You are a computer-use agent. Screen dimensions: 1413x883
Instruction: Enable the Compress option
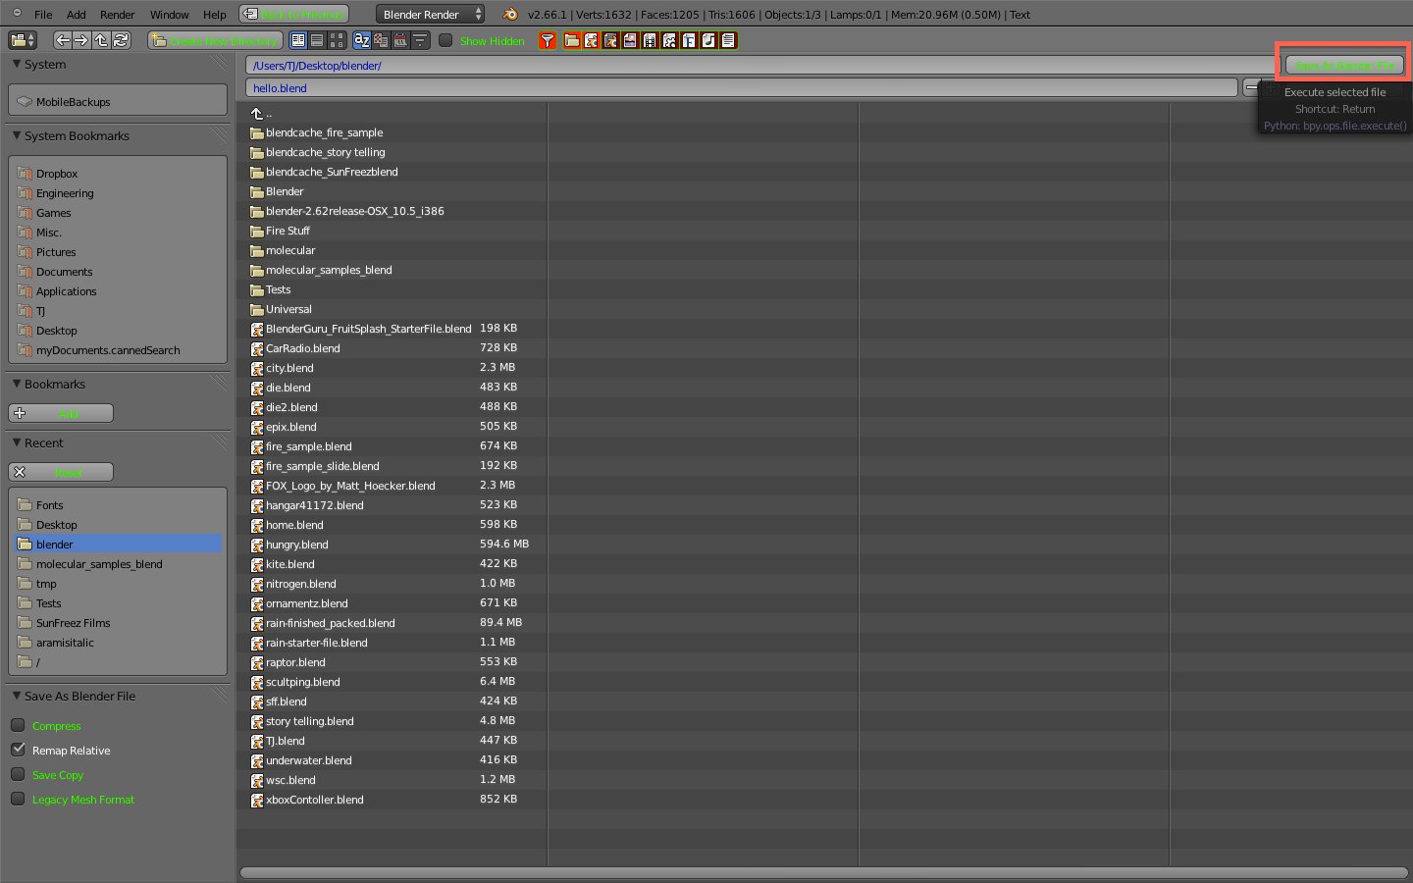coord(18,725)
